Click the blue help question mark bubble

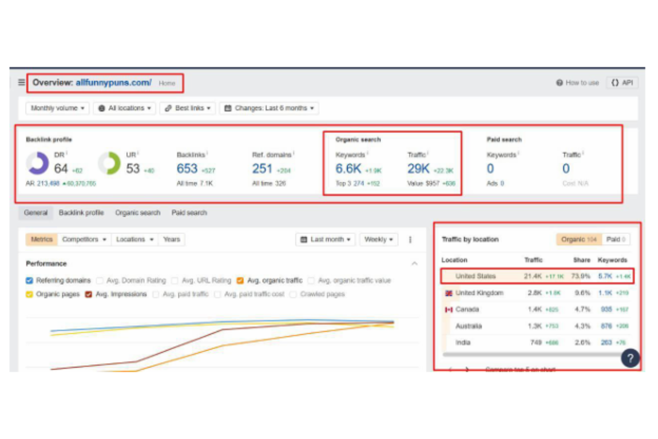(630, 358)
